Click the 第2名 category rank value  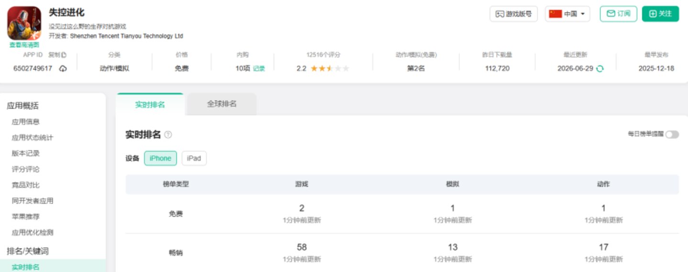pyautogui.click(x=416, y=68)
